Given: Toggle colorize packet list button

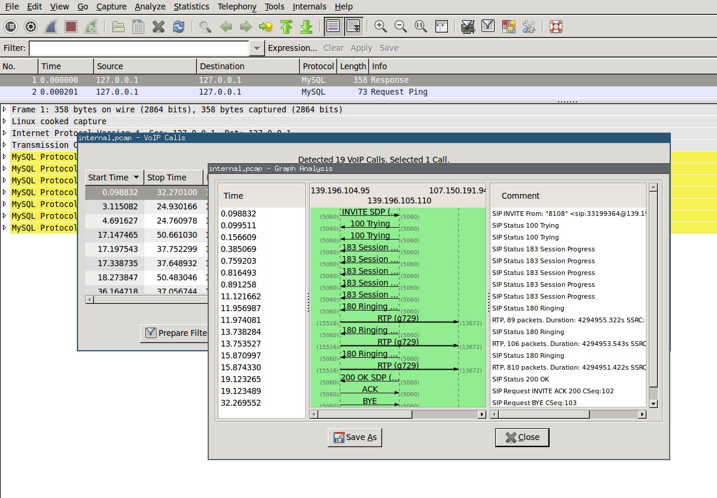Looking at the screenshot, I should tap(333, 27).
